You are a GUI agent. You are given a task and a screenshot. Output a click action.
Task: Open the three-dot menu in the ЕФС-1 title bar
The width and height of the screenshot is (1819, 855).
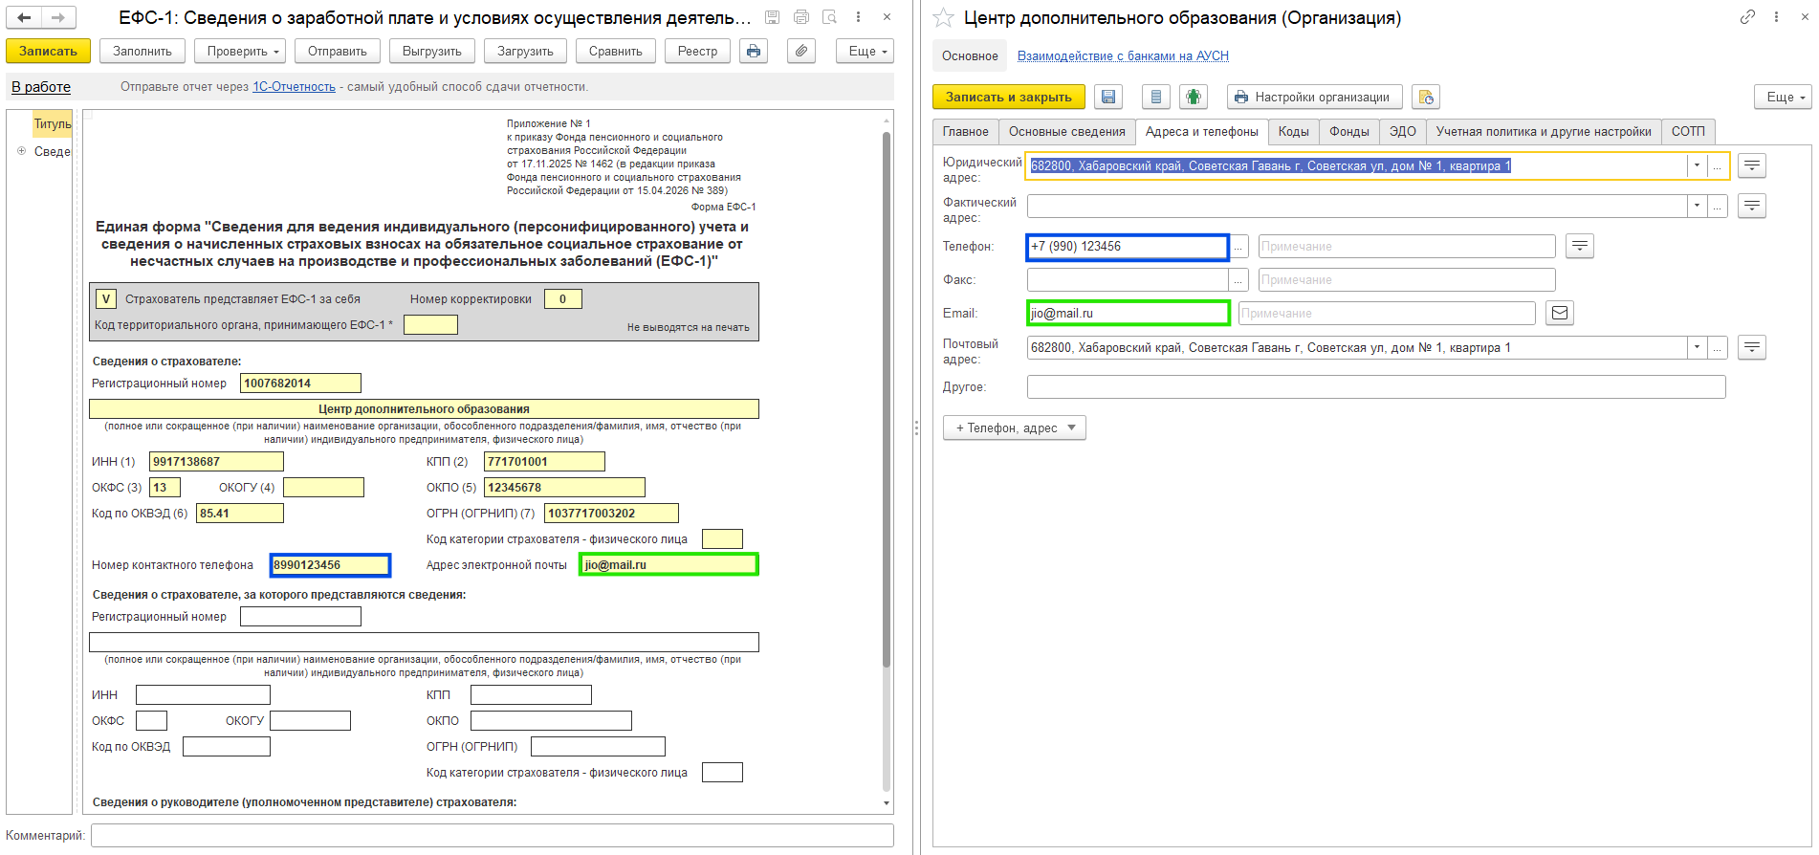[x=858, y=17]
